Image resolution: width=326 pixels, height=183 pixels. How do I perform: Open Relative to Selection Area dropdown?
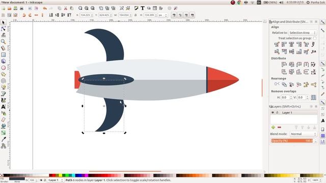tap(303, 33)
